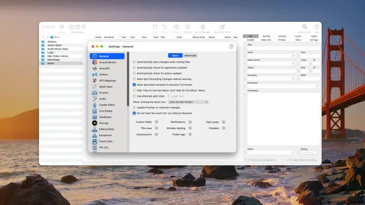Open the Action Manager from toolbar
Viewport: 365px width, 205px height.
202,27
